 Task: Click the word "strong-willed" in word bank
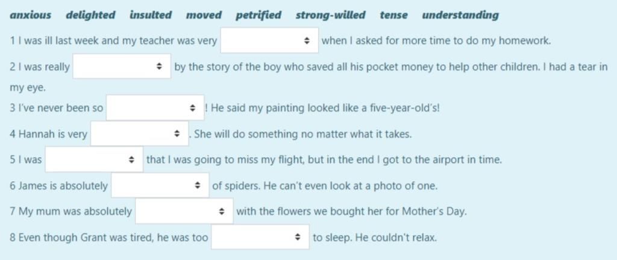[x=331, y=15]
